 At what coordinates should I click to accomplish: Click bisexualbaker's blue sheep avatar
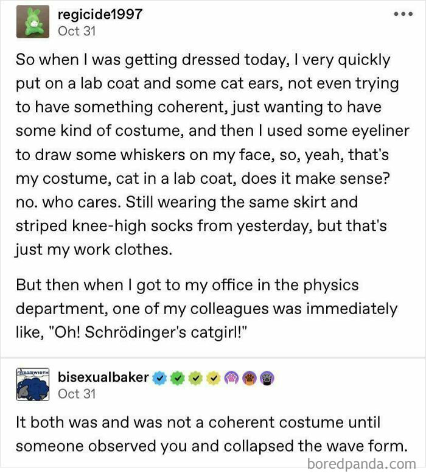30,384
